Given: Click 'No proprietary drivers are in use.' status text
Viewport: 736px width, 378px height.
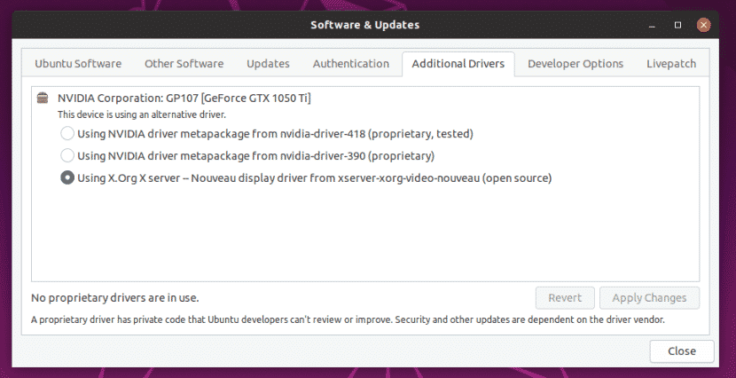Looking at the screenshot, I should [115, 298].
